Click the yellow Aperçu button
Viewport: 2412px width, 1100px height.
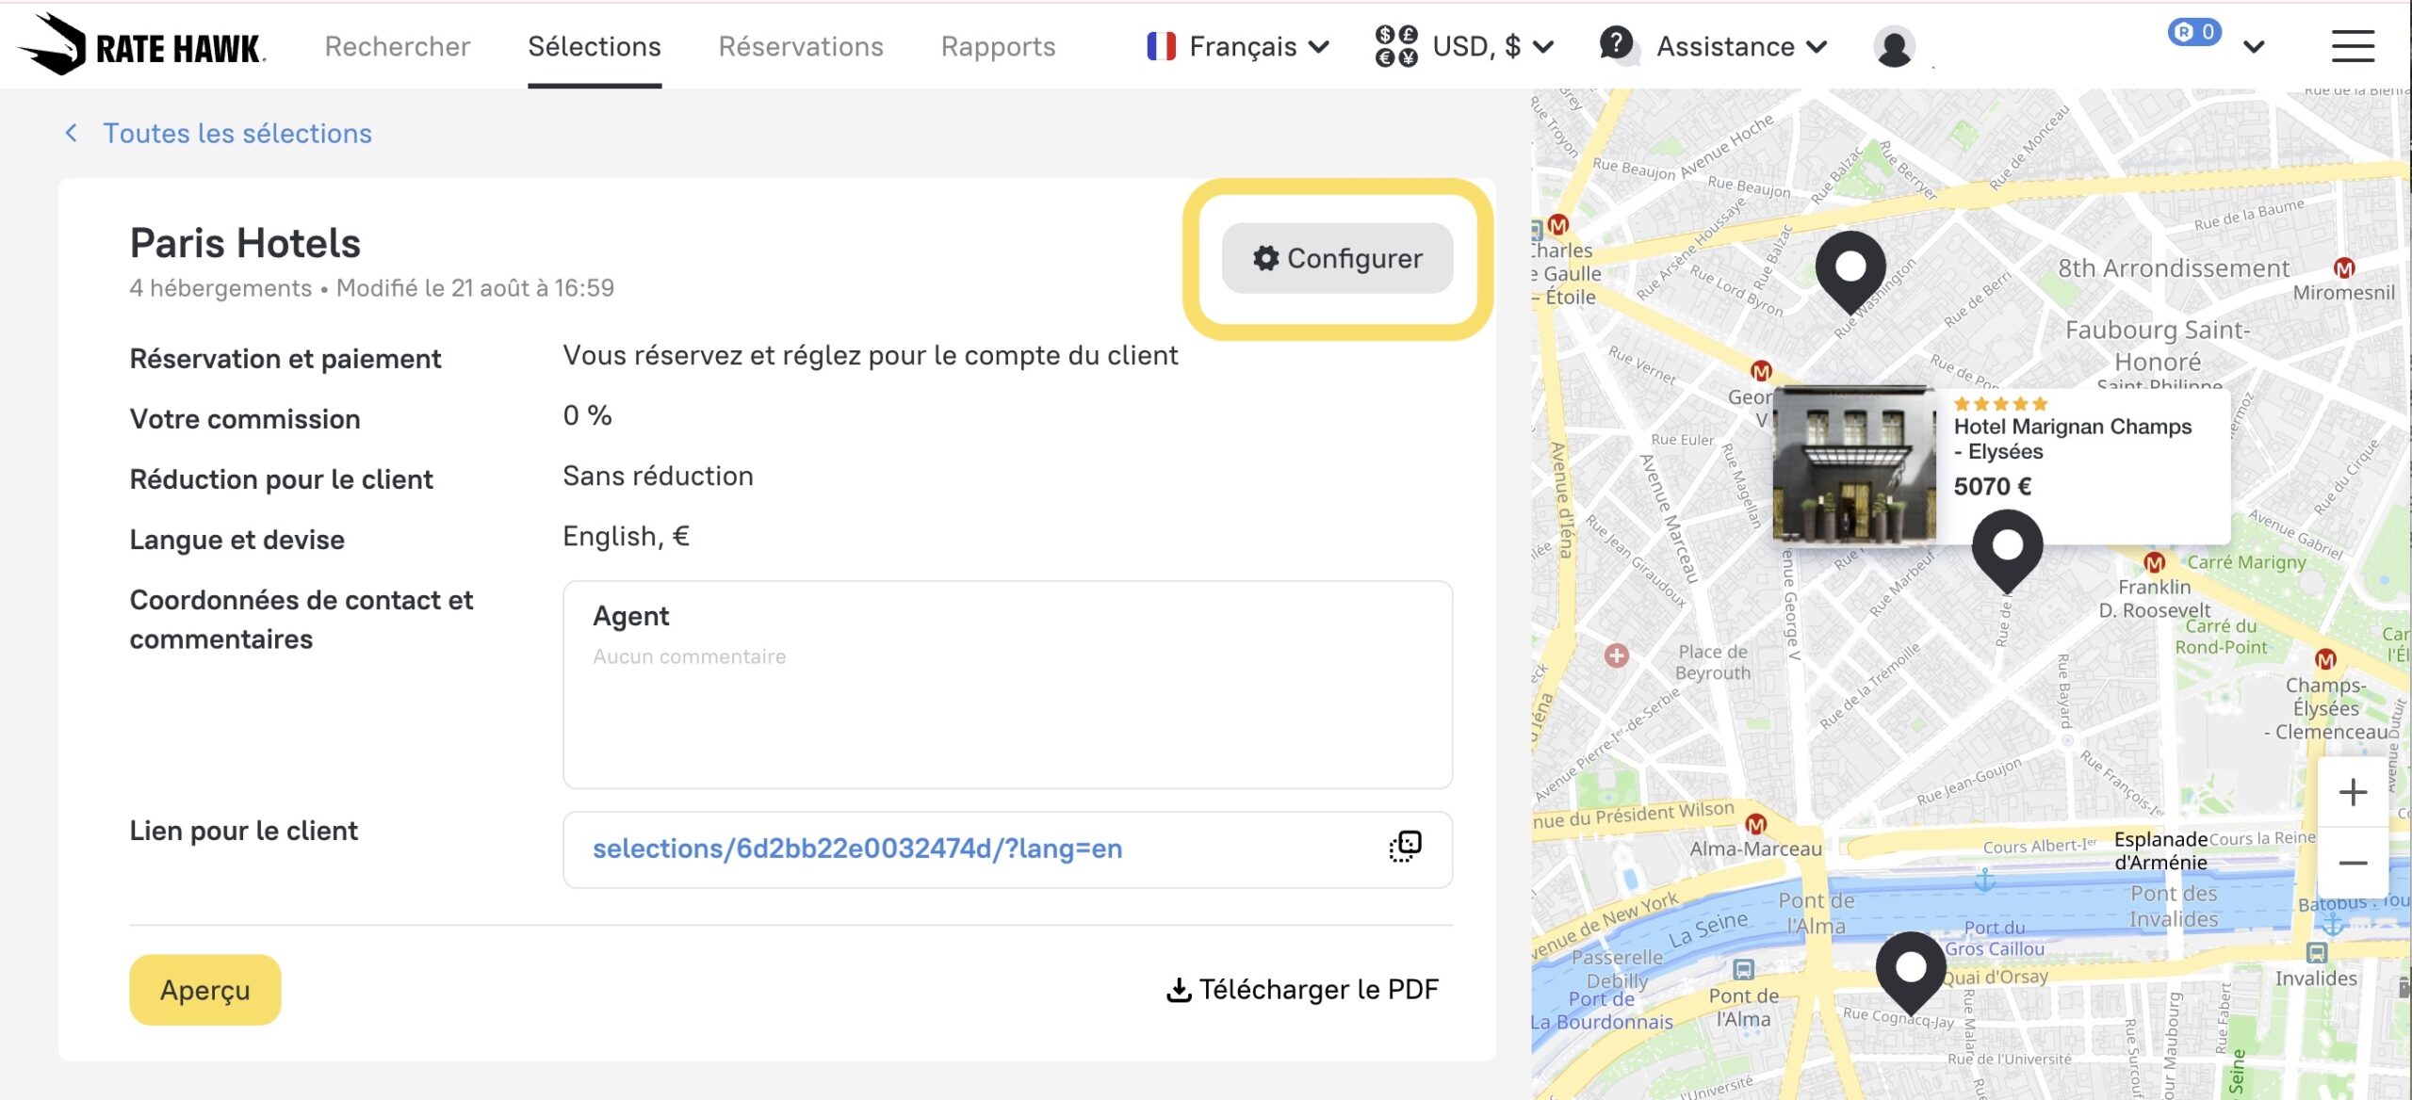205,990
